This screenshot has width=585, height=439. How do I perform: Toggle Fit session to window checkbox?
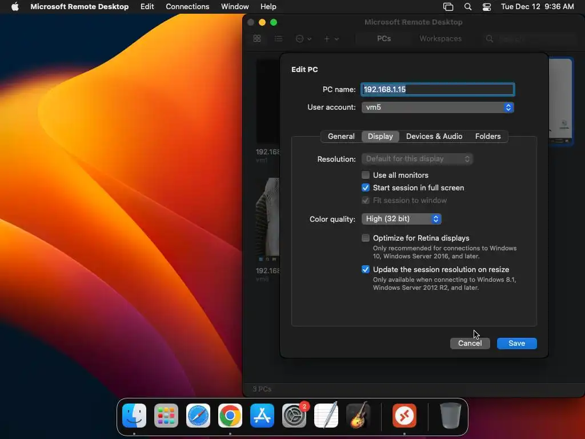[x=366, y=200]
